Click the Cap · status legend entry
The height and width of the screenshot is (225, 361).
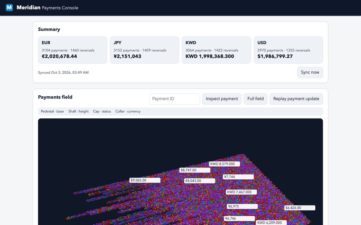pos(102,111)
